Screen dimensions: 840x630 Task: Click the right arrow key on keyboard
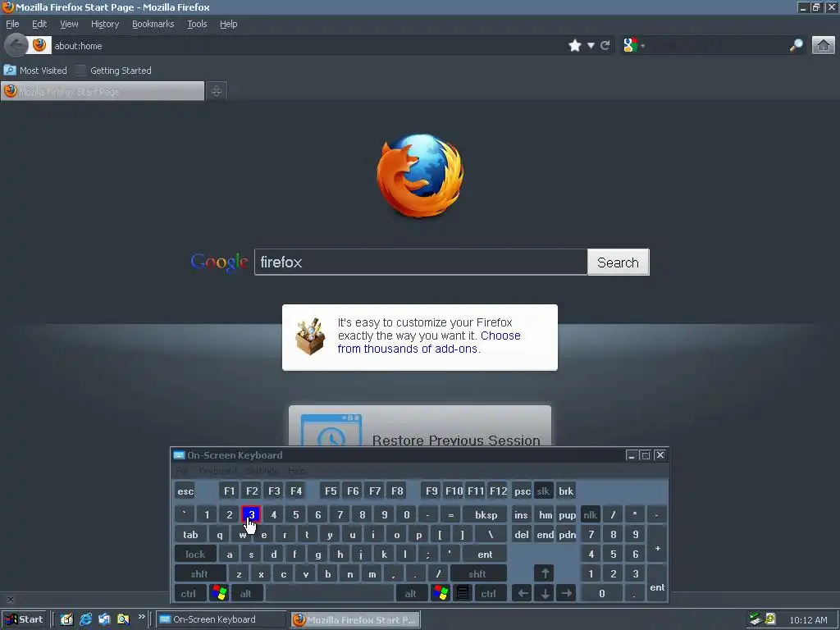tap(566, 594)
